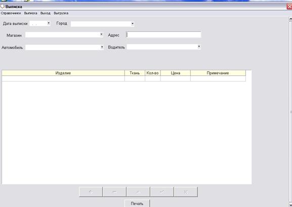Click the navigator cancel edit (X) button
Screen dimensions: 292x207
coord(186,192)
